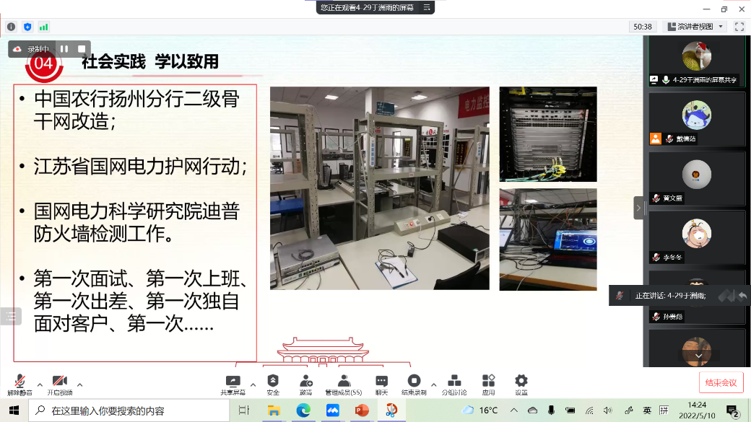Expand audio options arrow beside 解除静音
This screenshot has height=422, width=751.
(40, 384)
